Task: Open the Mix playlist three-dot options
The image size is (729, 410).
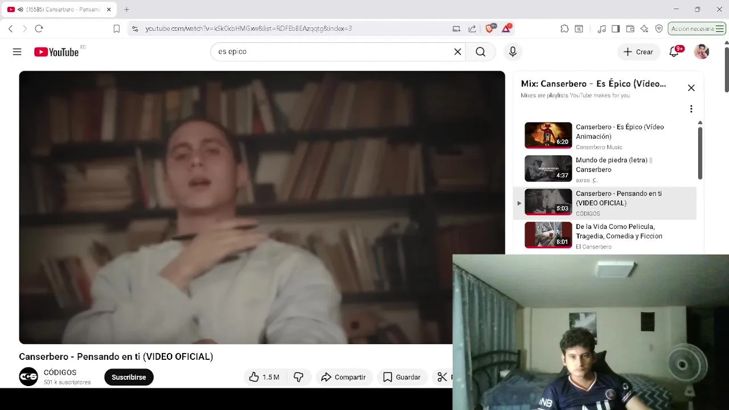Action: (x=691, y=109)
